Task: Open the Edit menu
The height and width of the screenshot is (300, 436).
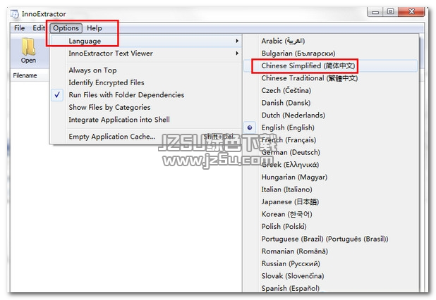Action: [39, 28]
